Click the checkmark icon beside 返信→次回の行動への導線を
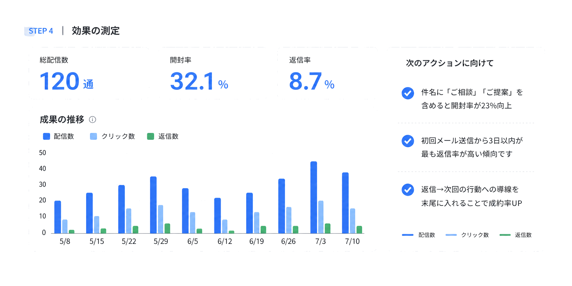 click(x=408, y=190)
